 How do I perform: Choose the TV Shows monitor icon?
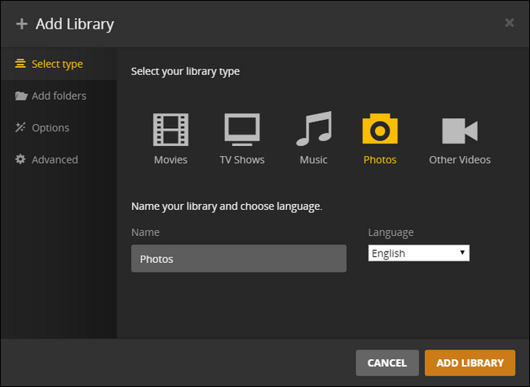point(242,130)
